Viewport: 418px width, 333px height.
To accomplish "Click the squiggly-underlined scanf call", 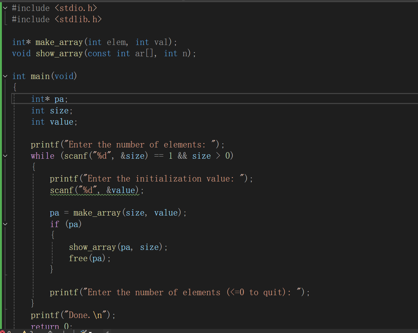I will click(x=95, y=190).
